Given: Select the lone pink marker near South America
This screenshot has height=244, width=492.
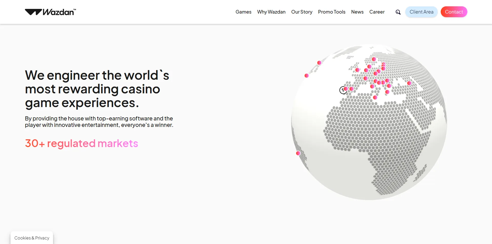Looking at the screenshot, I should (x=298, y=153).
